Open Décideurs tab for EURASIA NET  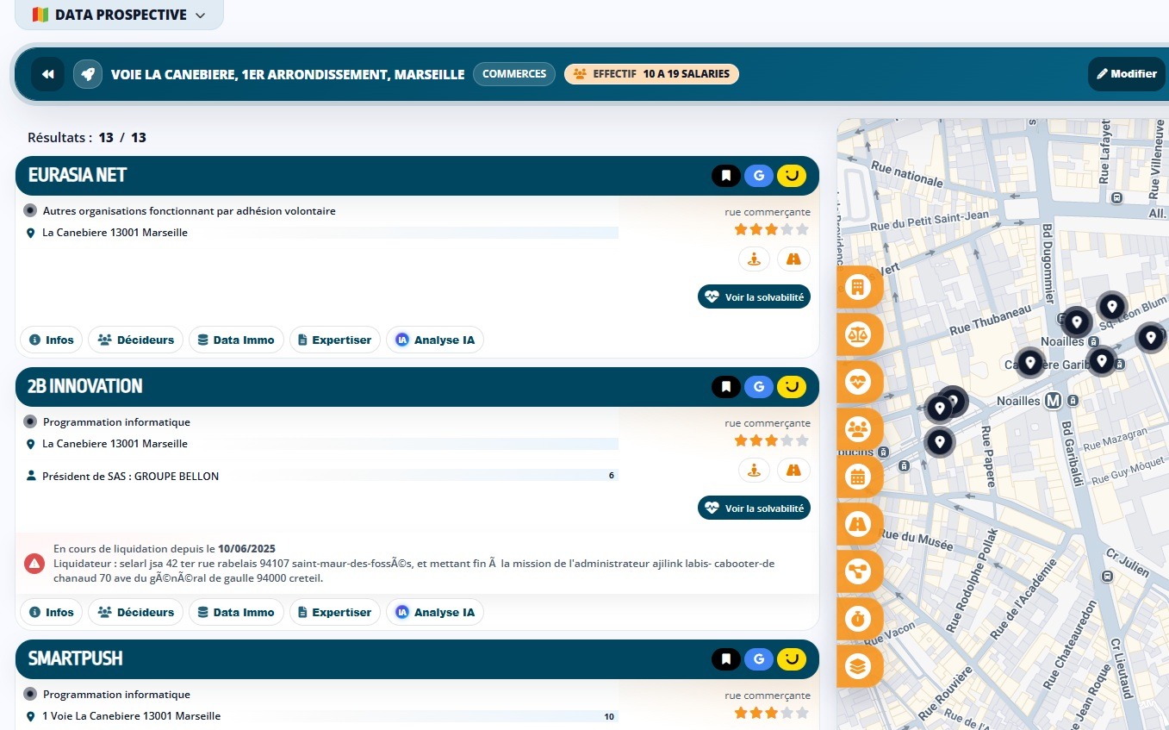(136, 340)
